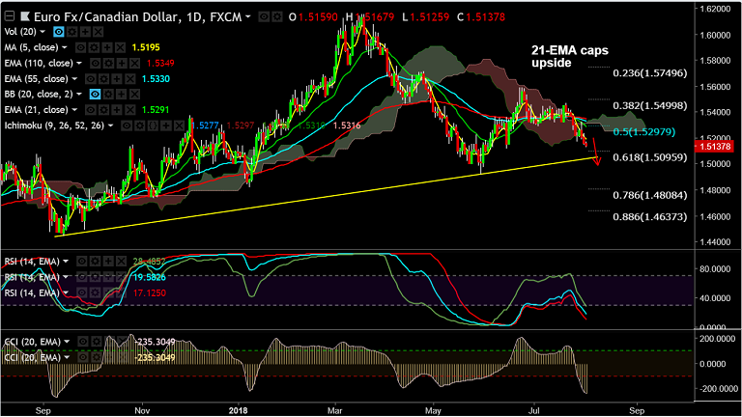Expand Vol (20) dropdown arrow

click(x=43, y=32)
